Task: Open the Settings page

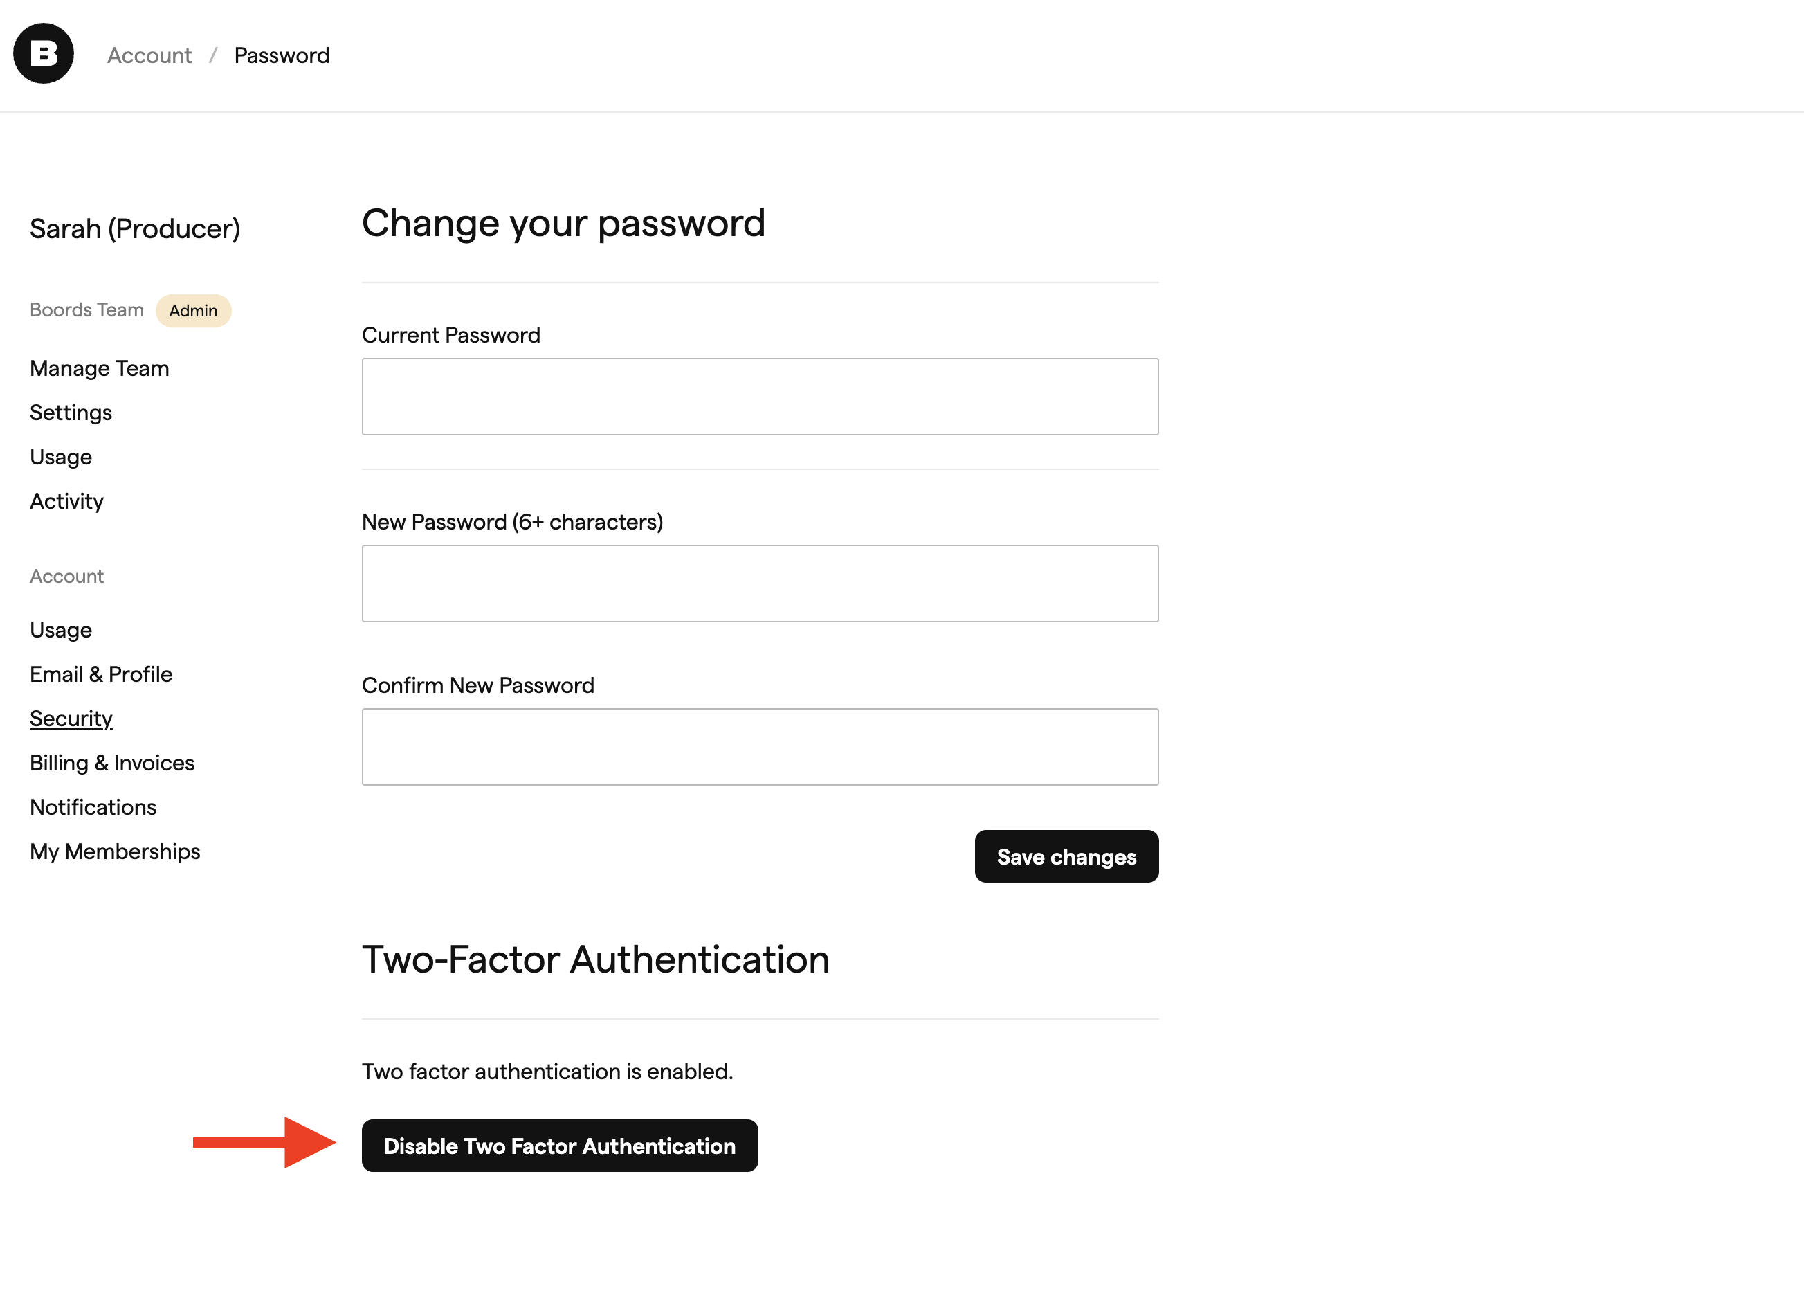Action: (70, 413)
